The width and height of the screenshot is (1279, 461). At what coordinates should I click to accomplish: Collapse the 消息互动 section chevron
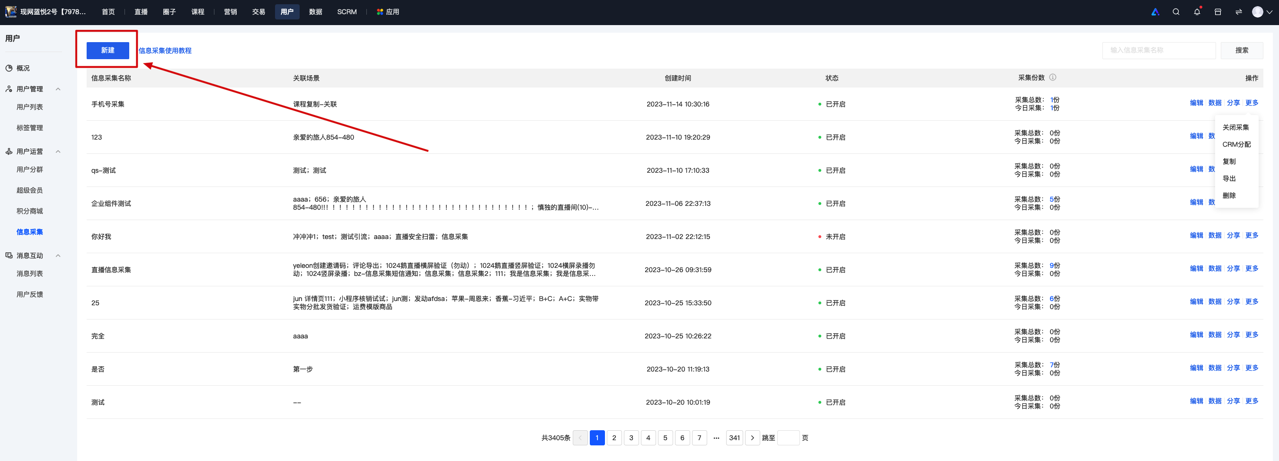click(x=58, y=256)
